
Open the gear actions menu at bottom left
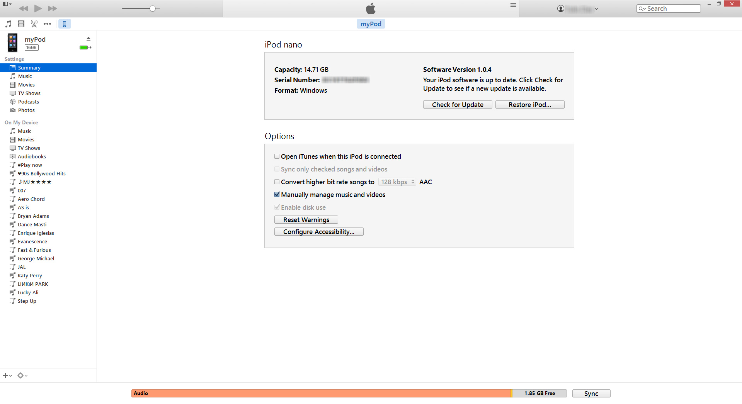coord(22,375)
